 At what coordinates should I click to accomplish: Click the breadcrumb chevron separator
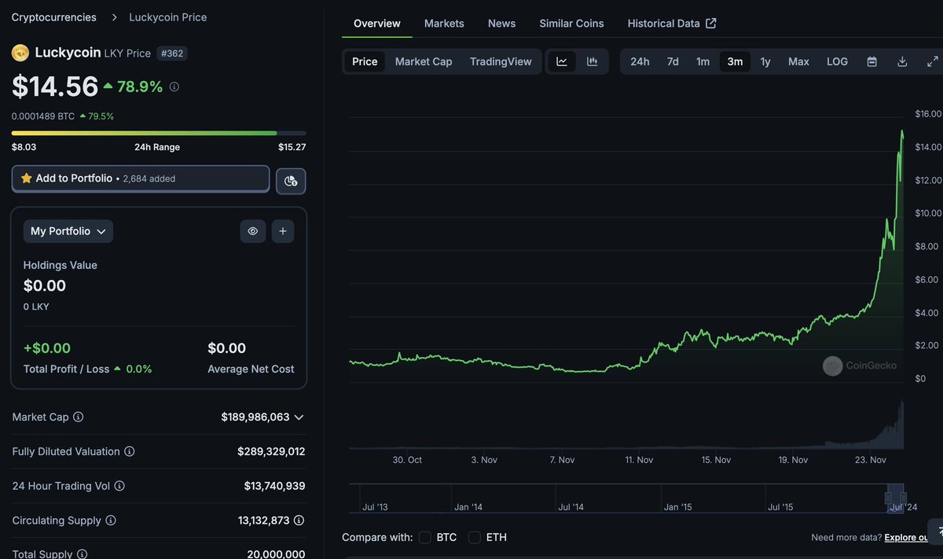(114, 17)
